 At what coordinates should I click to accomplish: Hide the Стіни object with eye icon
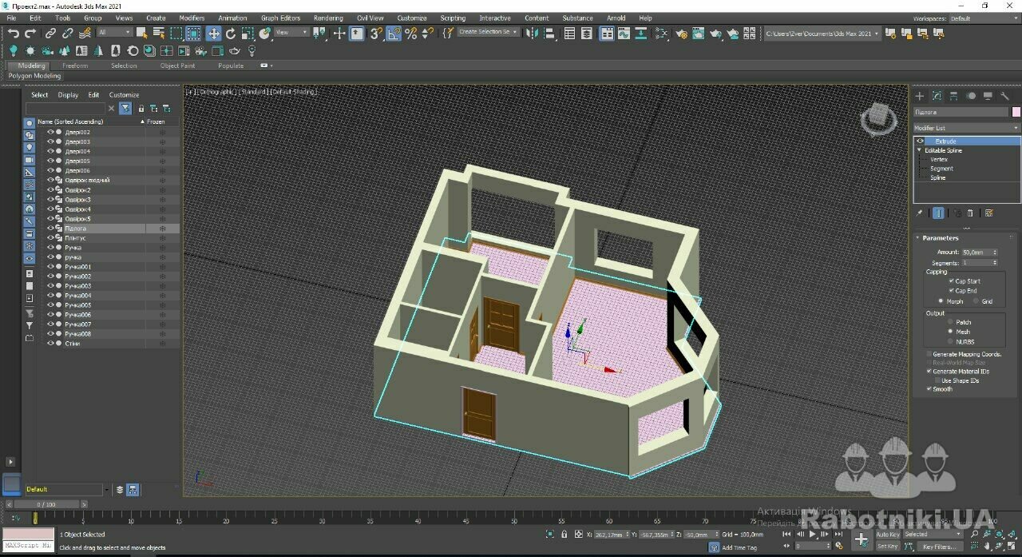pyautogui.click(x=50, y=344)
